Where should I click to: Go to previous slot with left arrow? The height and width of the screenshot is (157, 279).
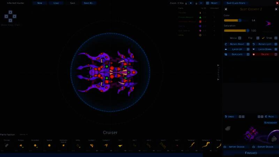coord(226,9)
